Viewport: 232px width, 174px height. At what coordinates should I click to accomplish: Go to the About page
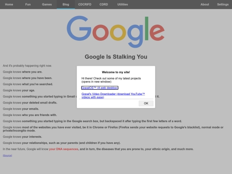205,4
